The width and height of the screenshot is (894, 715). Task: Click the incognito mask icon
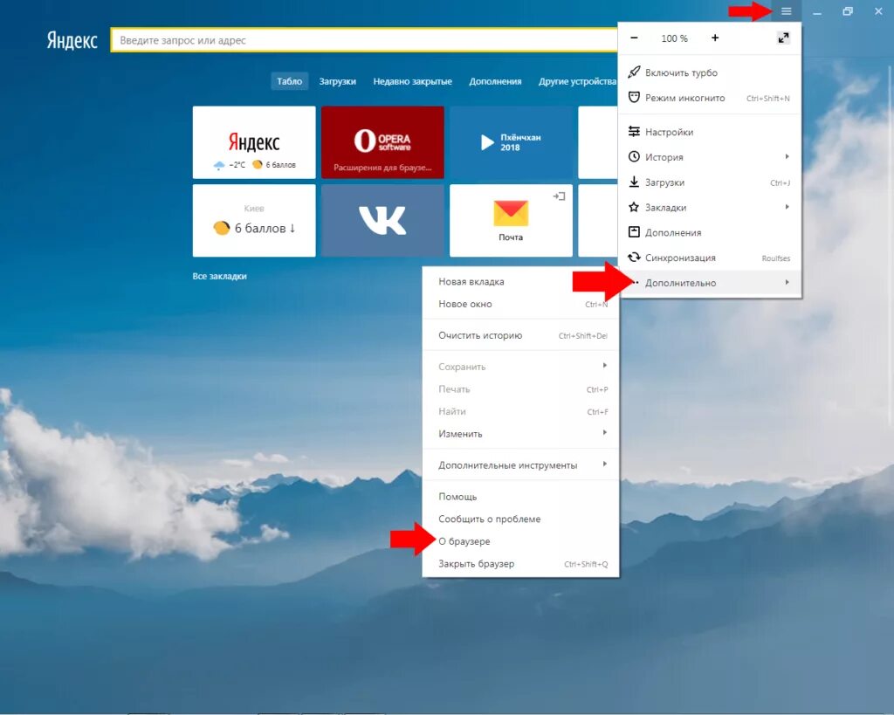coord(634,98)
